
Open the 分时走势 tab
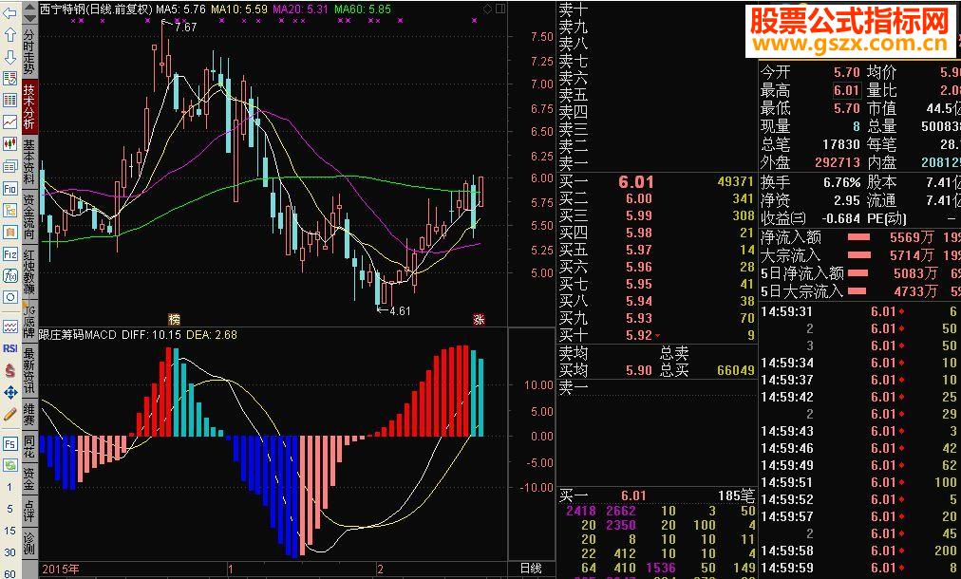coord(29,51)
